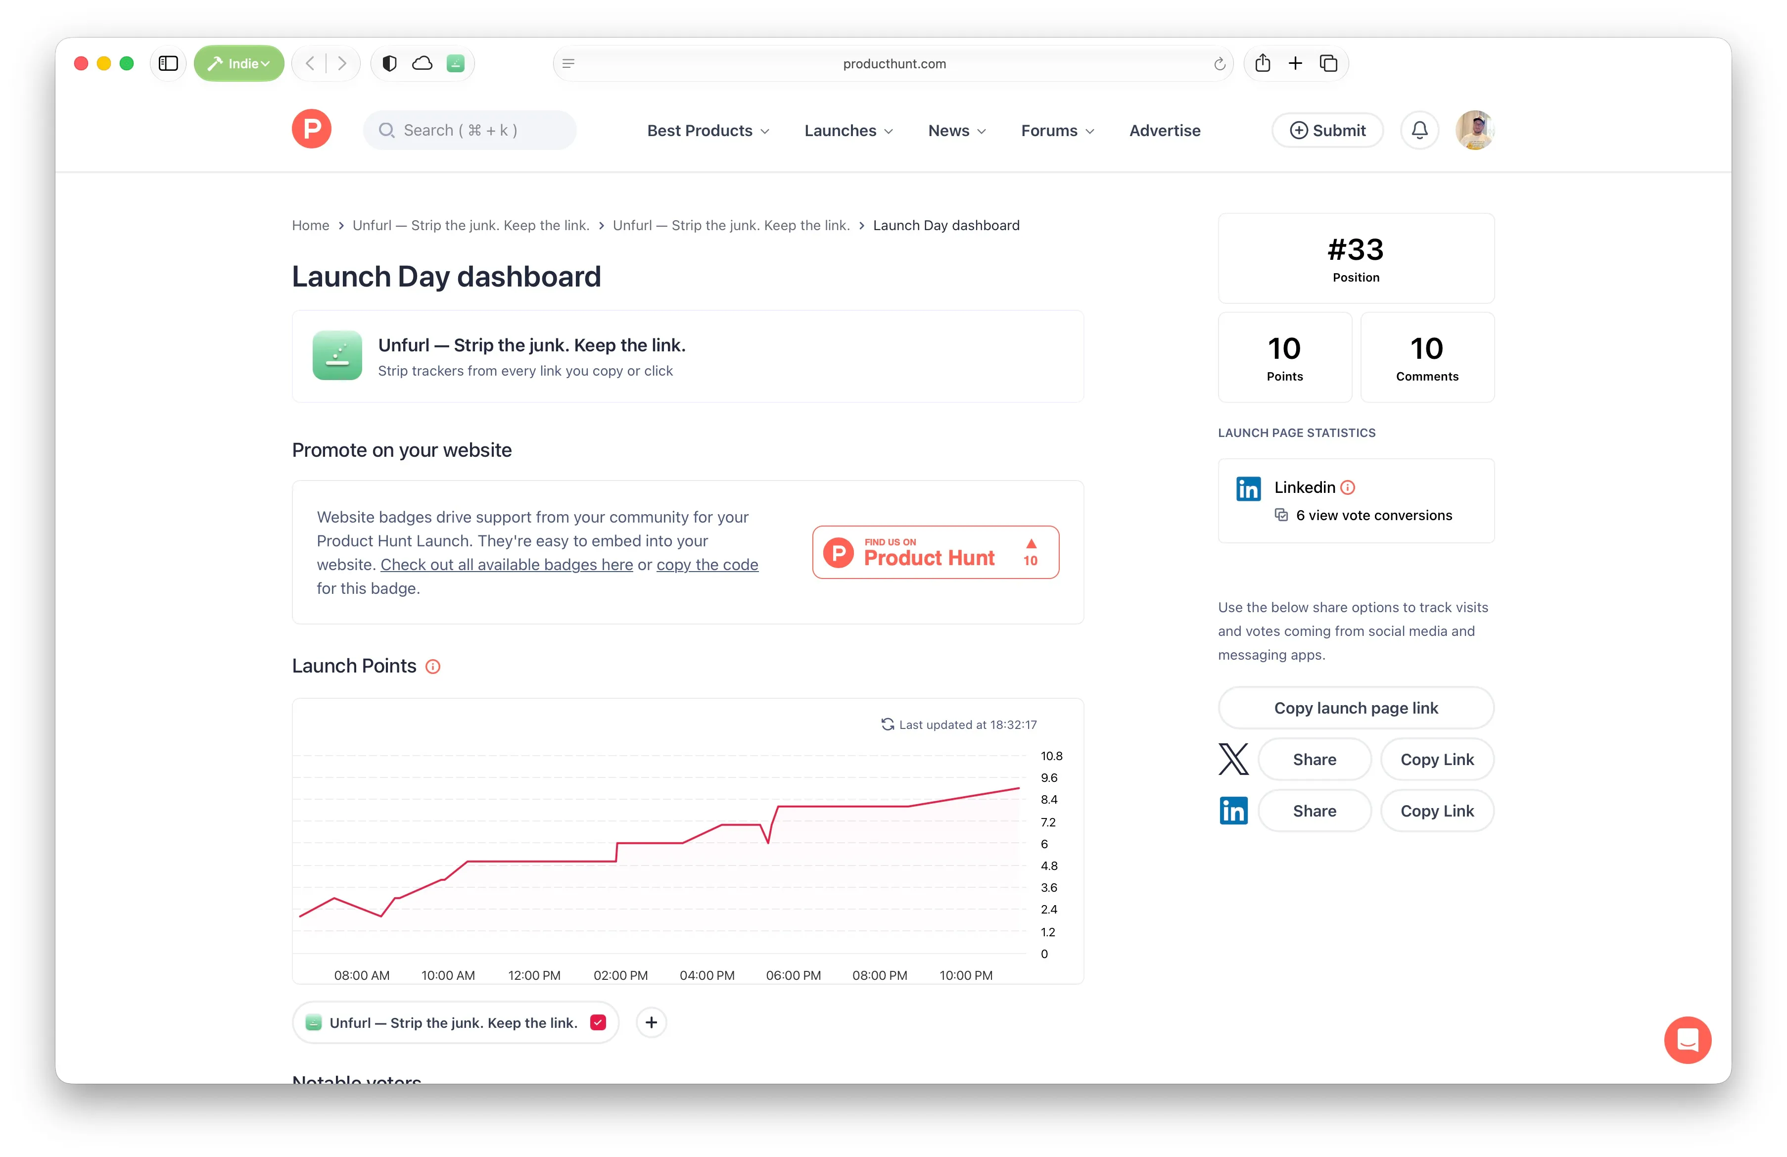Image resolution: width=1787 pixels, height=1157 pixels.
Task: Click Last updated at 18:32:17 text
Action: [967, 724]
